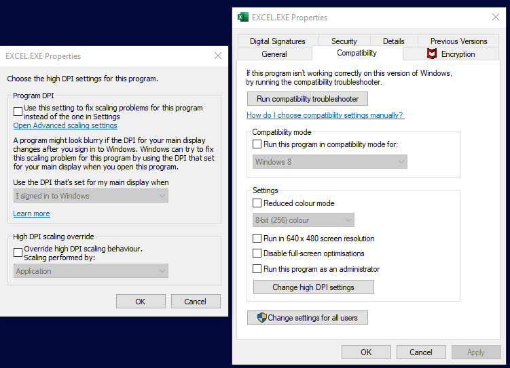Go to the General tab
The image size is (510, 368).
274,54
